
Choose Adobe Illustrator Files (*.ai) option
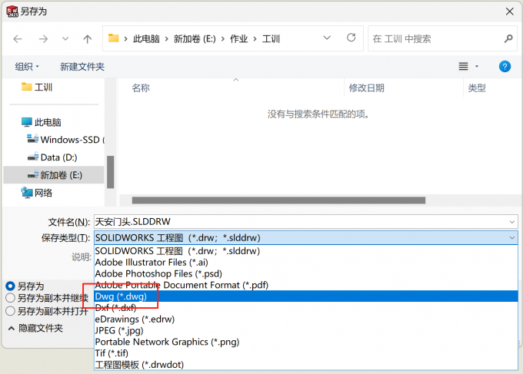coord(306,262)
